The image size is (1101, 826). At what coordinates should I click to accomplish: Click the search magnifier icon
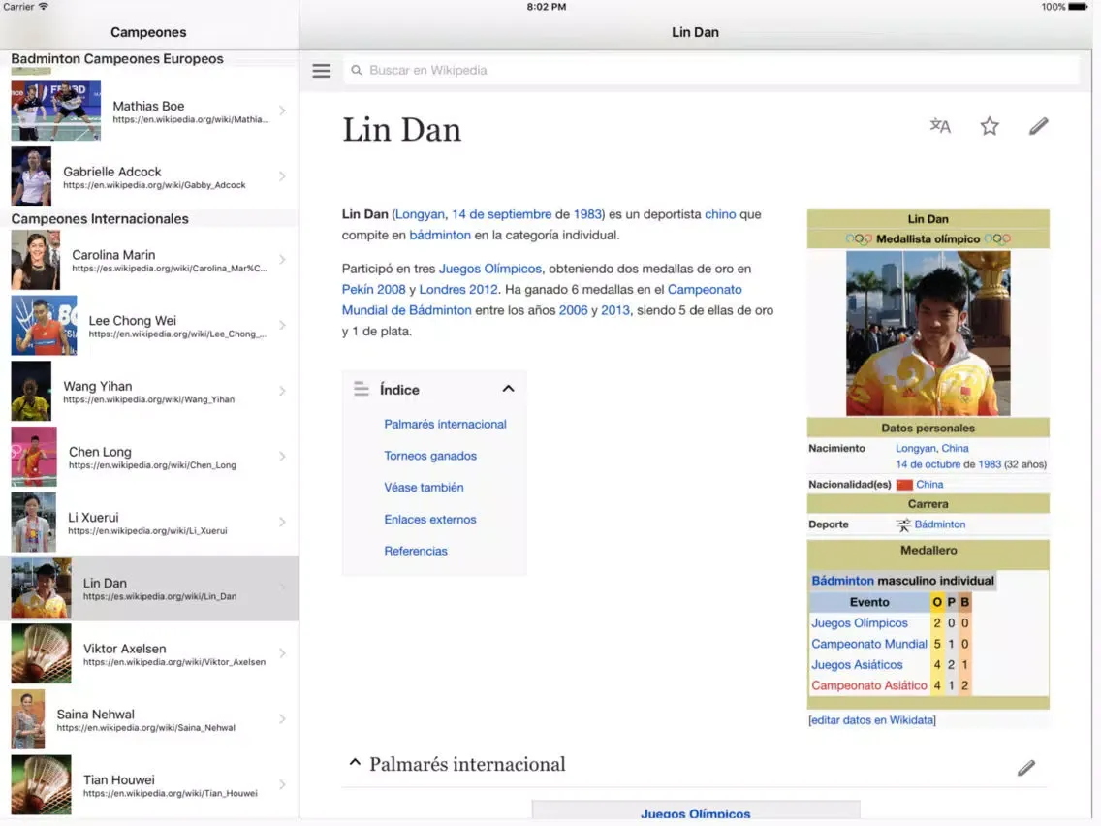(x=357, y=70)
